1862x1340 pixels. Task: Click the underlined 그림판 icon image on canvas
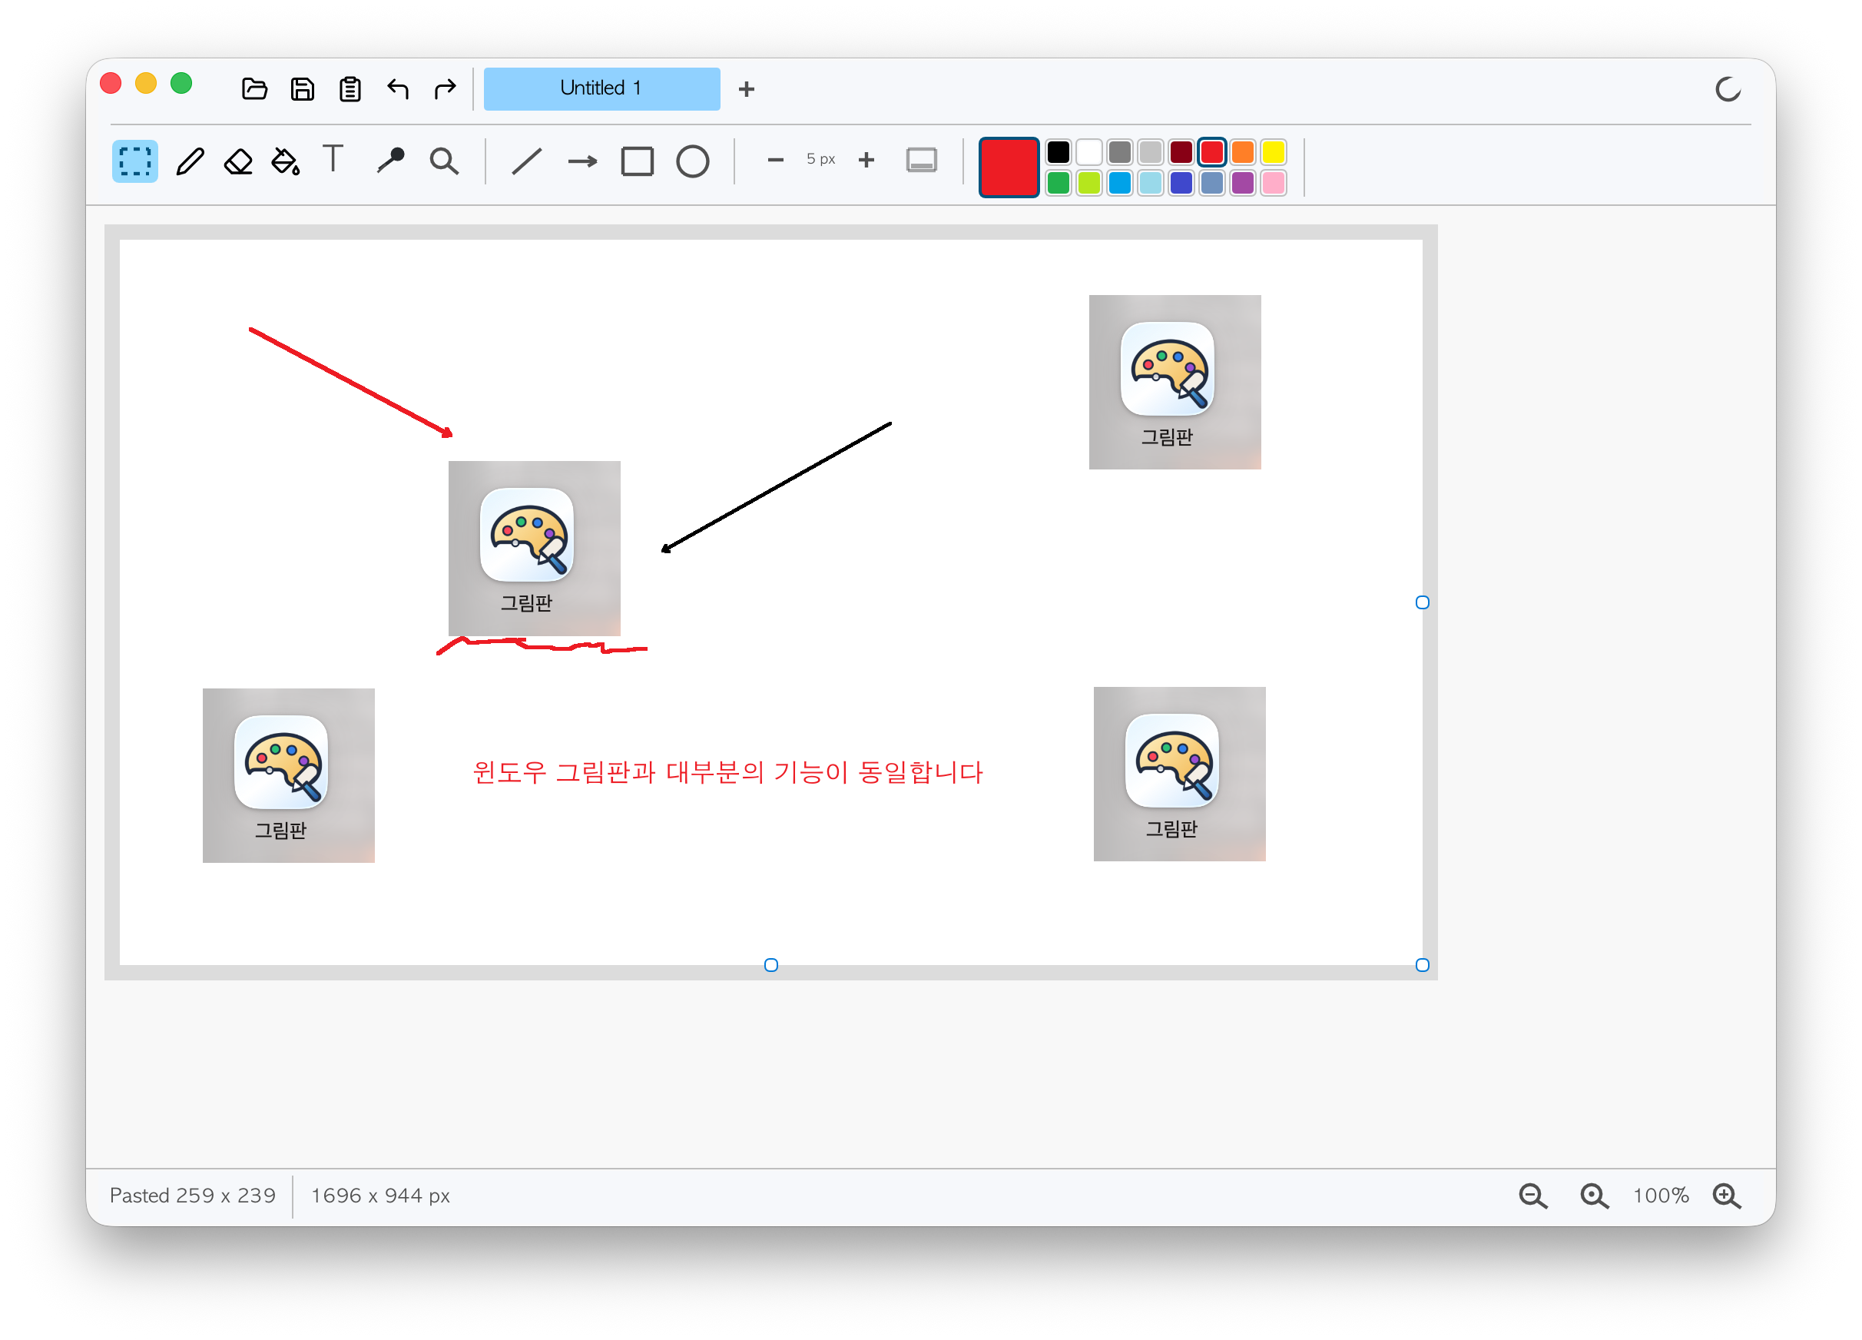point(535,548)
